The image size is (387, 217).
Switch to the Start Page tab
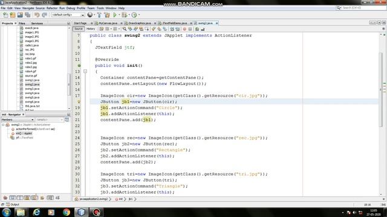pos(80,23)
